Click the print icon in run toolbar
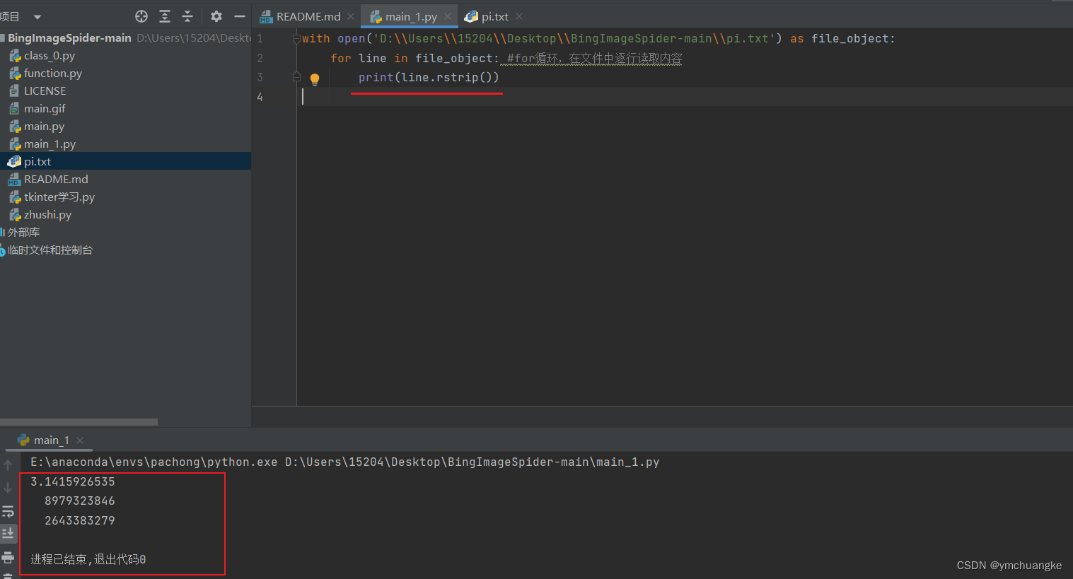The width and height of the screenshot is (1073, 579). pos(8,556)
